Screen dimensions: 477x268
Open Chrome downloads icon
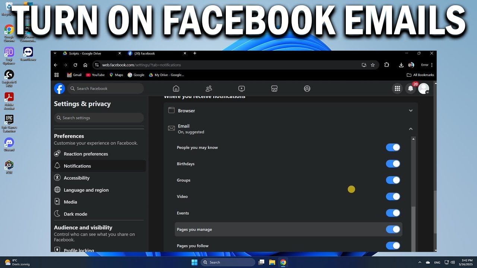tap(401, 65)
